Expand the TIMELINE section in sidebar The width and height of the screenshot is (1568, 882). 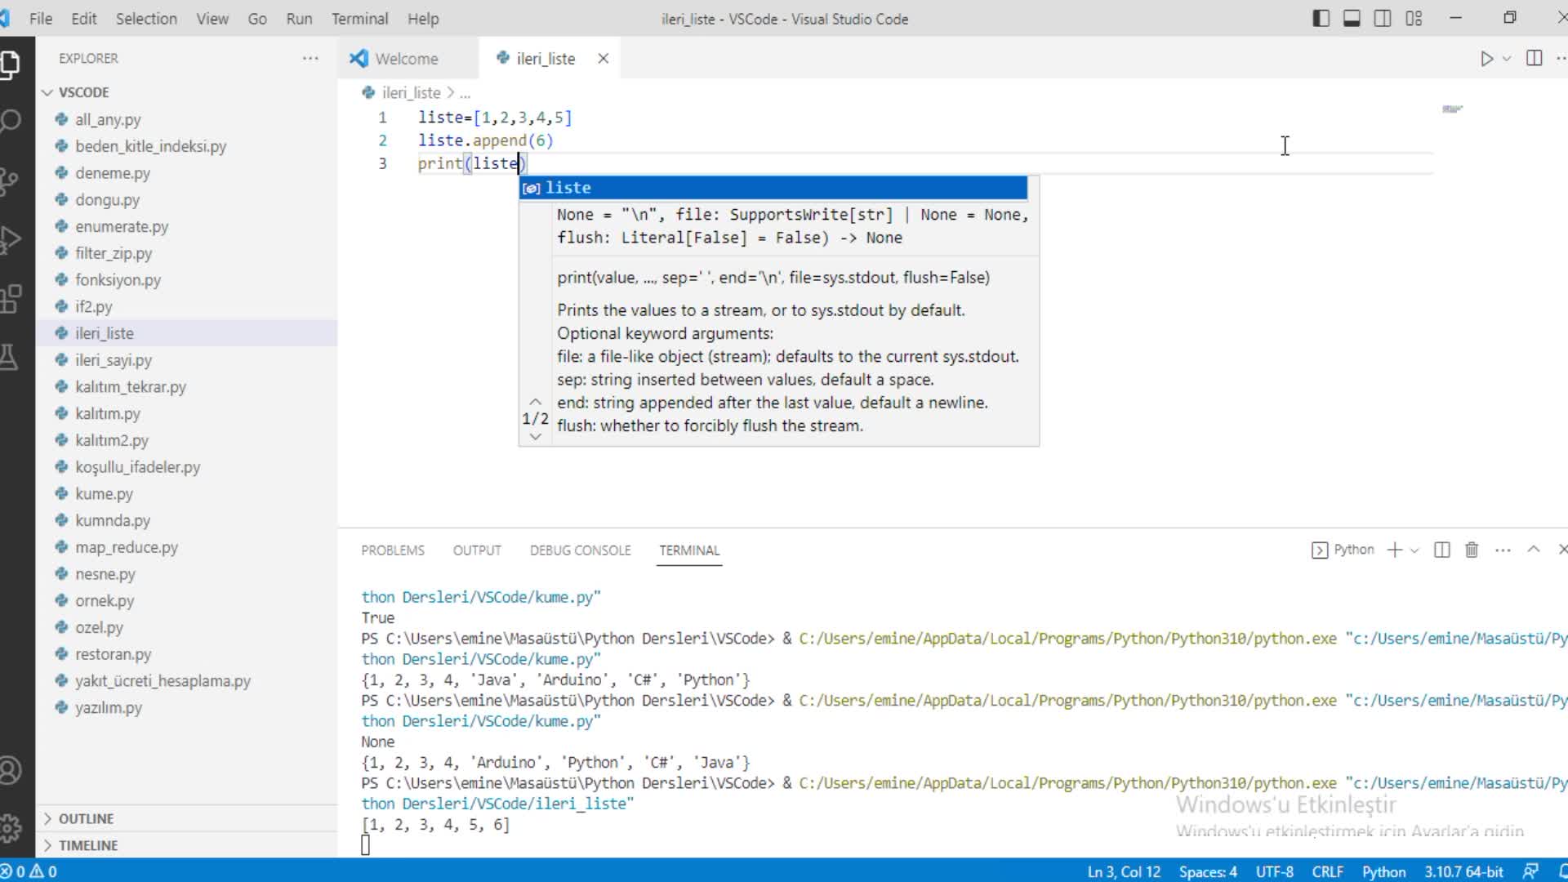[88, 844]
